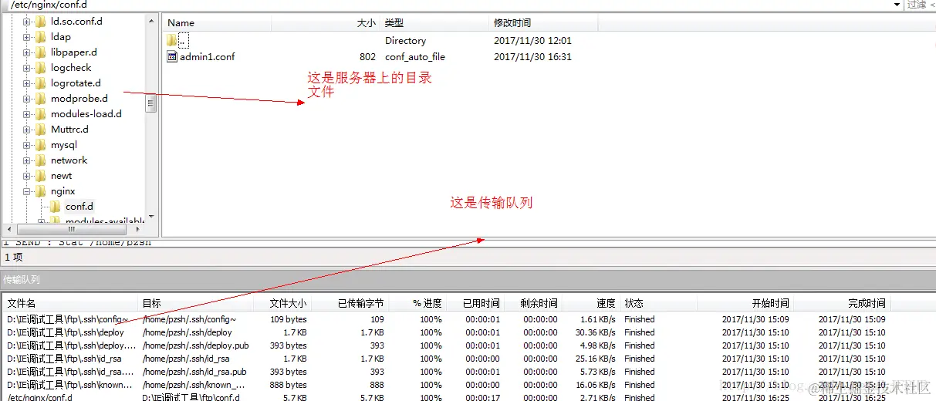Select the logcheck folder label in tree
The height and width of the screenshot is (401, 936).
(71, 68)
